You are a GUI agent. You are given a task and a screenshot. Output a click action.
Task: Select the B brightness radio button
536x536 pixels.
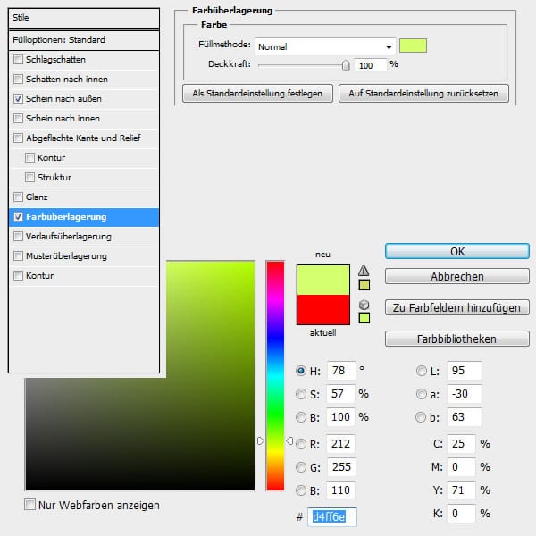(x=301, y=417)
